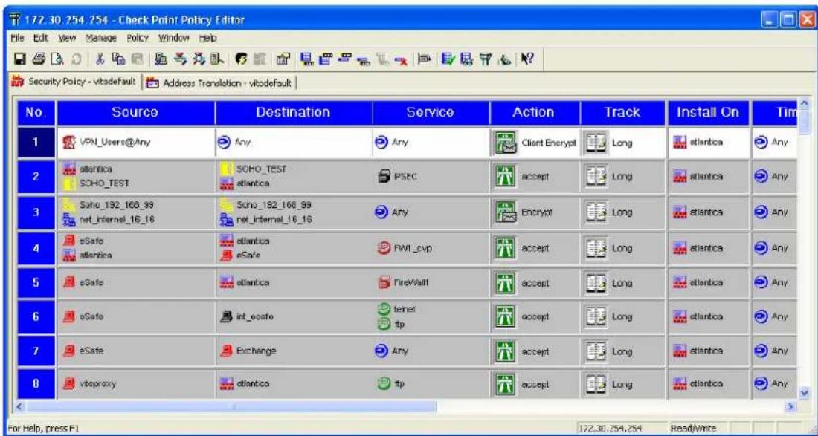
Task: Click the Destination column header
Action: pos(294,112)
